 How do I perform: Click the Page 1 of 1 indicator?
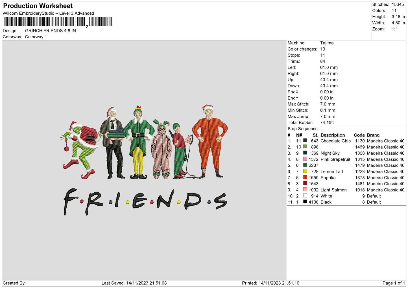394,283
